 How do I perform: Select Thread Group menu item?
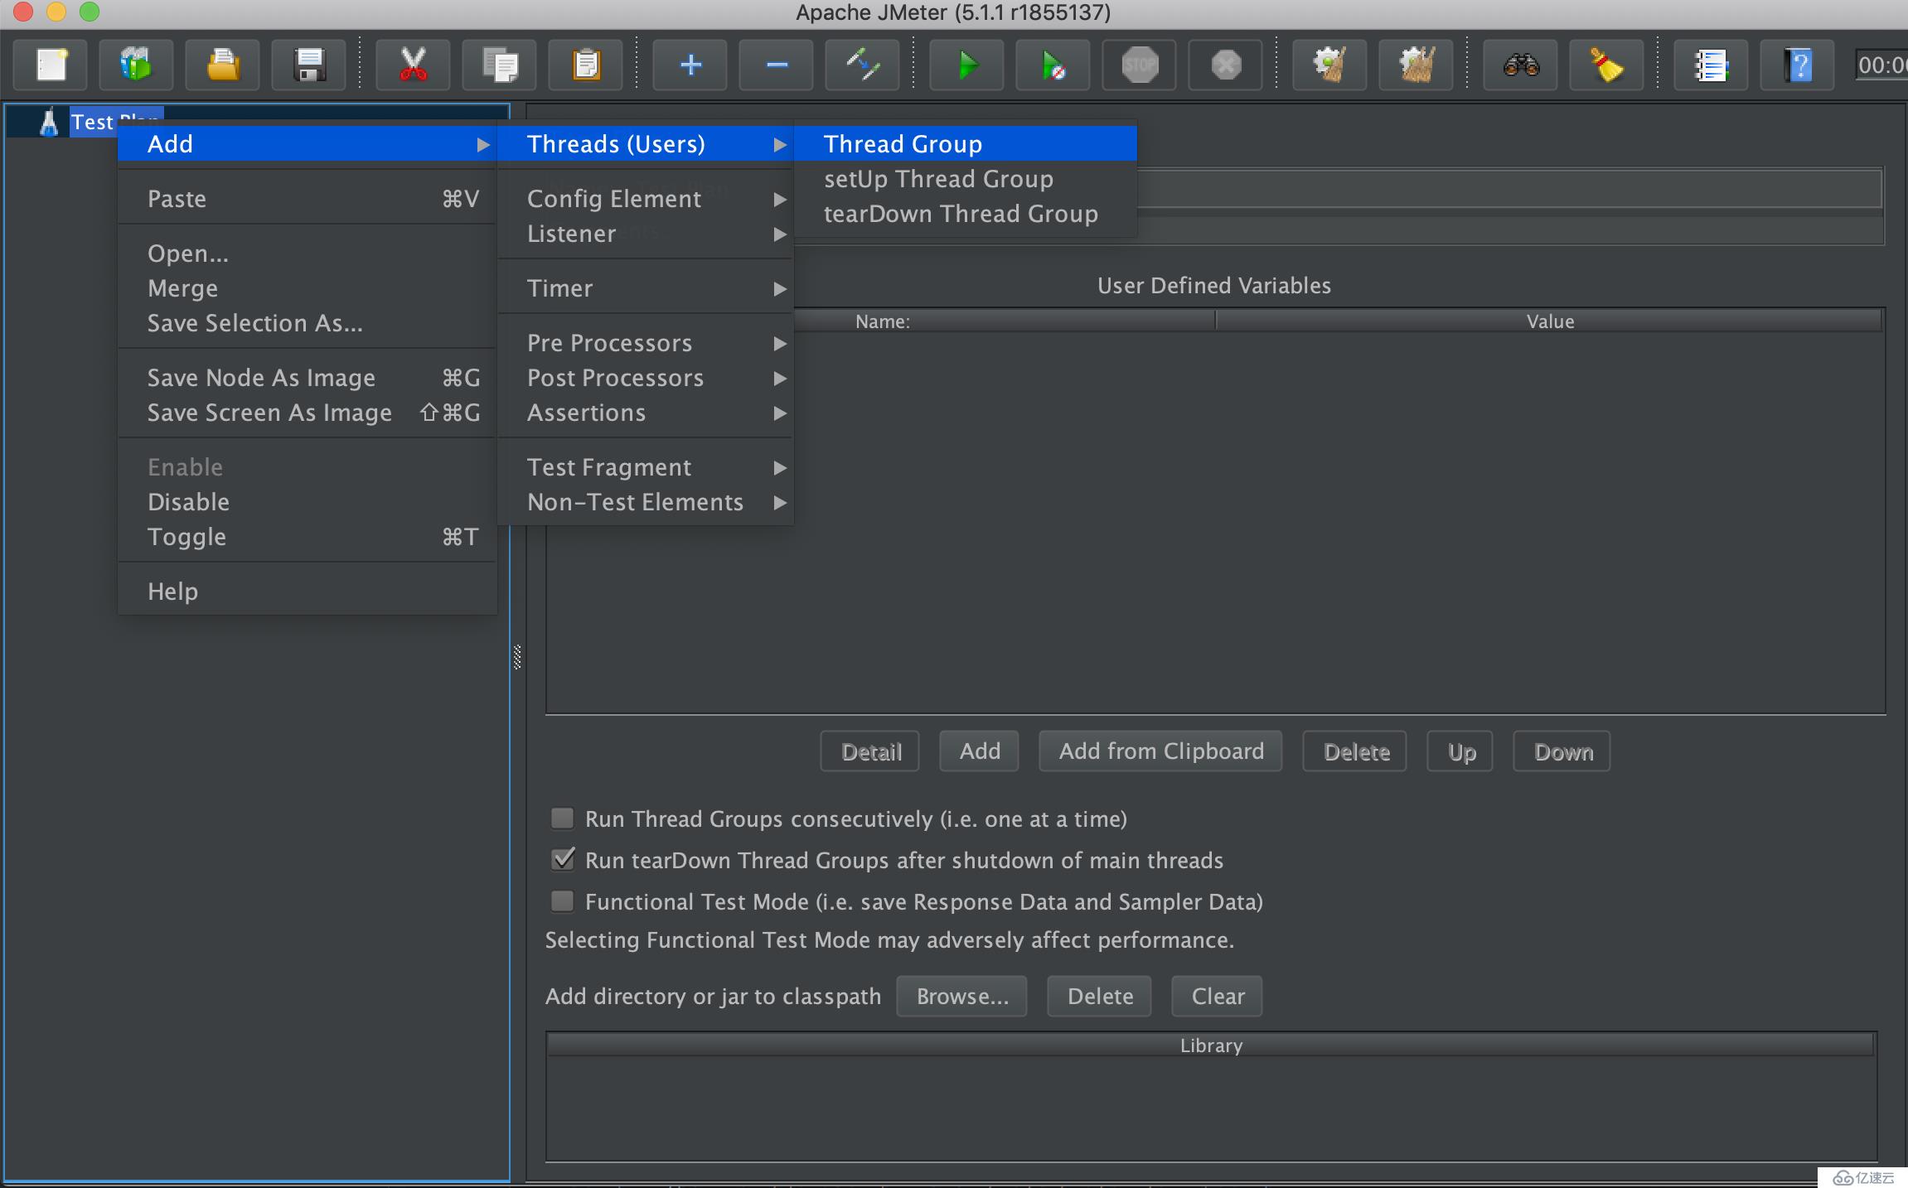903,142
